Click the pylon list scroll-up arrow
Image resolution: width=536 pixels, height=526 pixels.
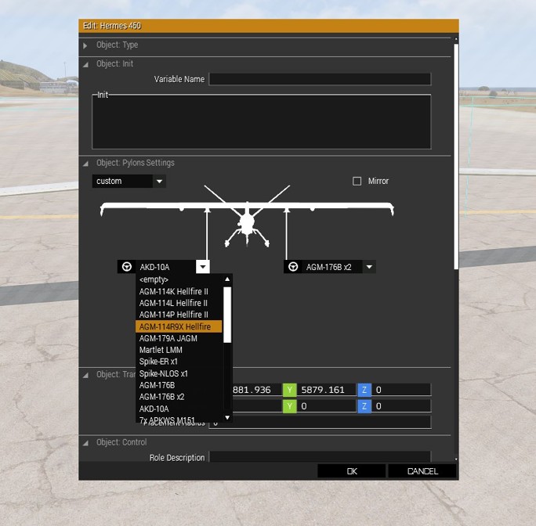(227, 279)
